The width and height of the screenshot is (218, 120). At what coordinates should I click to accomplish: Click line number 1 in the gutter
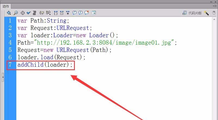point(10,21)
